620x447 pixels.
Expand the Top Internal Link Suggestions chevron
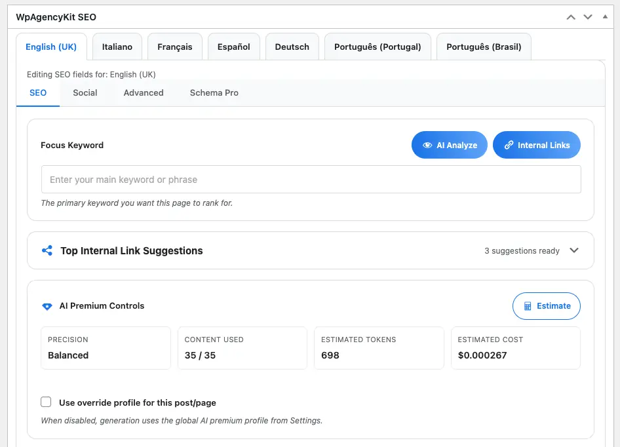click(574, 250)
